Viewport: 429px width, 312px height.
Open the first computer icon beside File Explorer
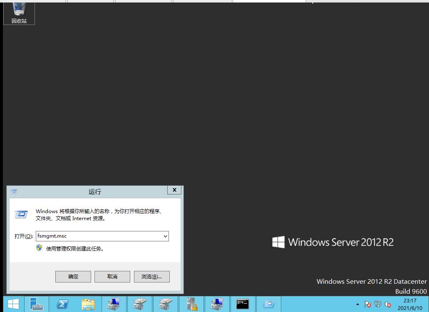tap(114, 304)
